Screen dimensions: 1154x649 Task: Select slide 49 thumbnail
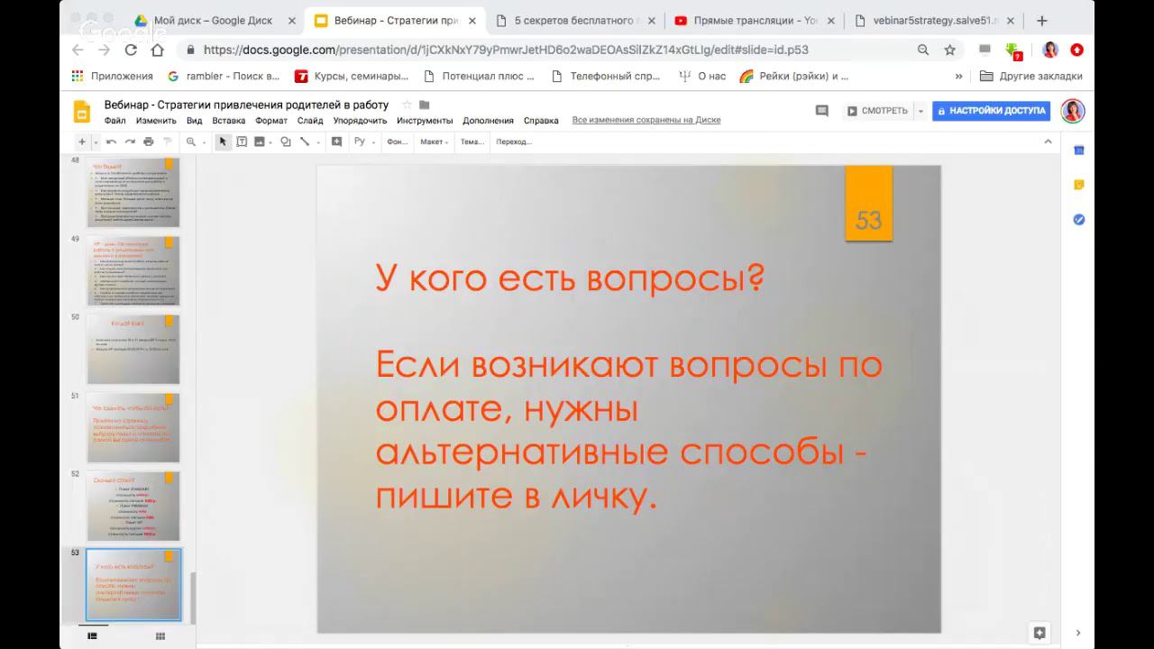point(133,271)
